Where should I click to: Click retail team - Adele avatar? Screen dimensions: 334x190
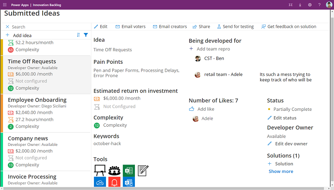pos(197,75)
